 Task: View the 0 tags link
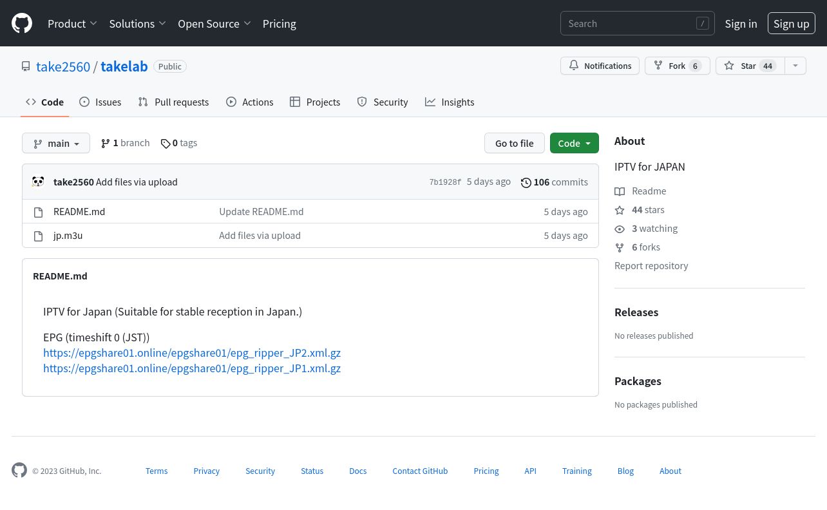click(179, 143)
